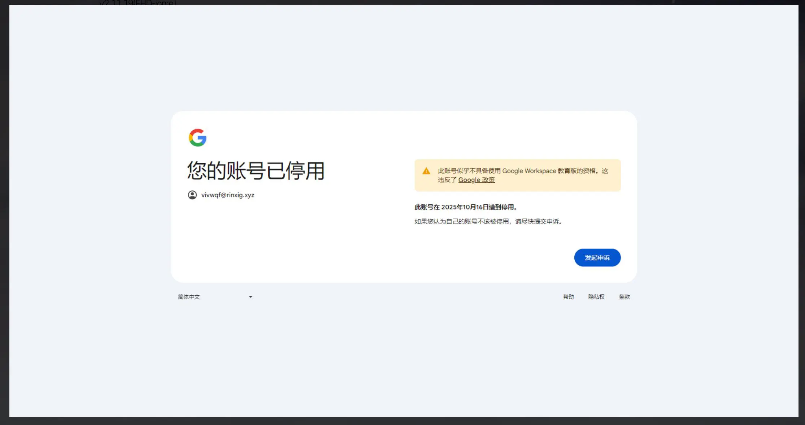This screenshot has width=805, height=425.
Task: Click the Google "G" logo
Action: click(x=197, y=138)
